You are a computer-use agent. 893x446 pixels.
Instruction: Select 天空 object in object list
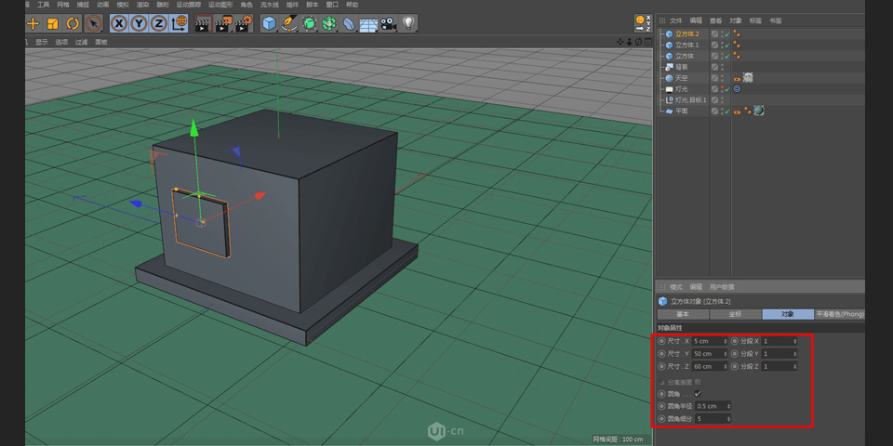point(682,78)
